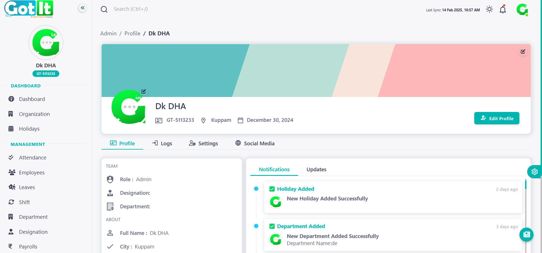542x253 pixels.
Task: Show the Updates tab
Action: click(316, 170)
